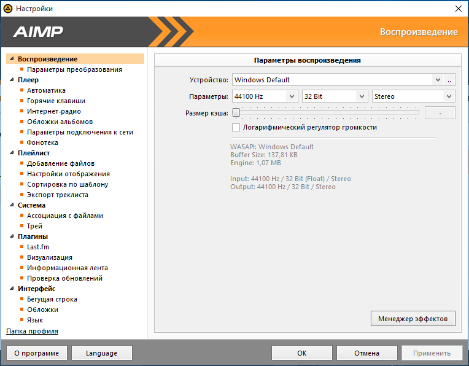The image size is (469, 366).
Task: Collapse the Плагины tree section
Action: (12, 236)
